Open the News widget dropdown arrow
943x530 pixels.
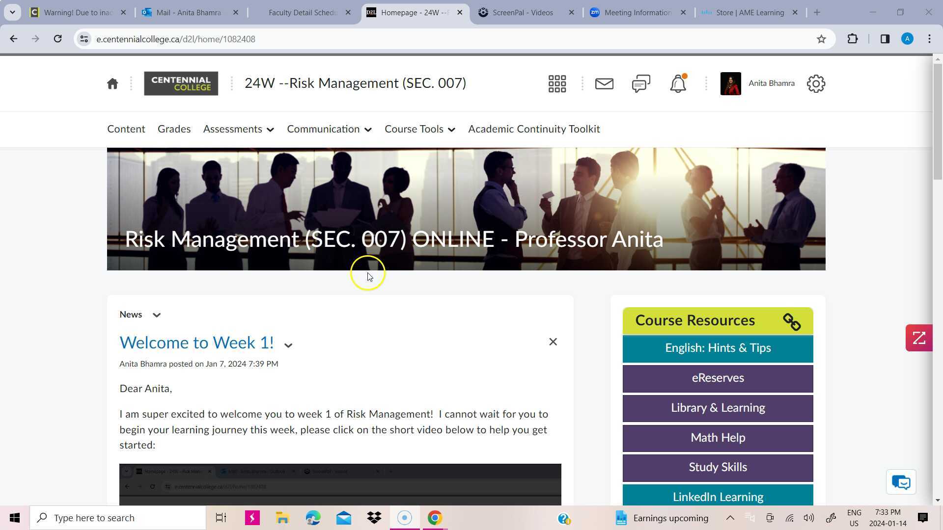coord(157,315)
